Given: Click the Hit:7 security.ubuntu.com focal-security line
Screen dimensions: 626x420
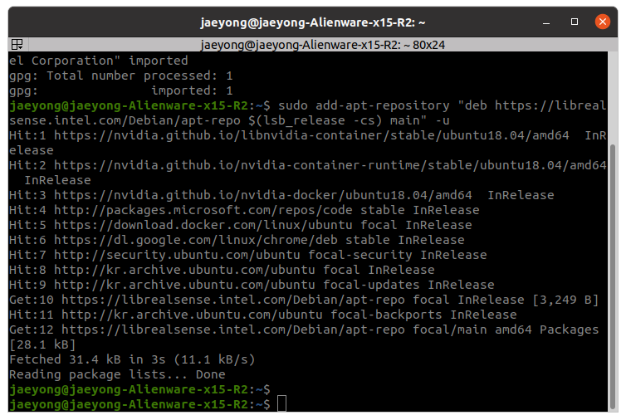Looking at the screenshot, I should pos(248,255).
